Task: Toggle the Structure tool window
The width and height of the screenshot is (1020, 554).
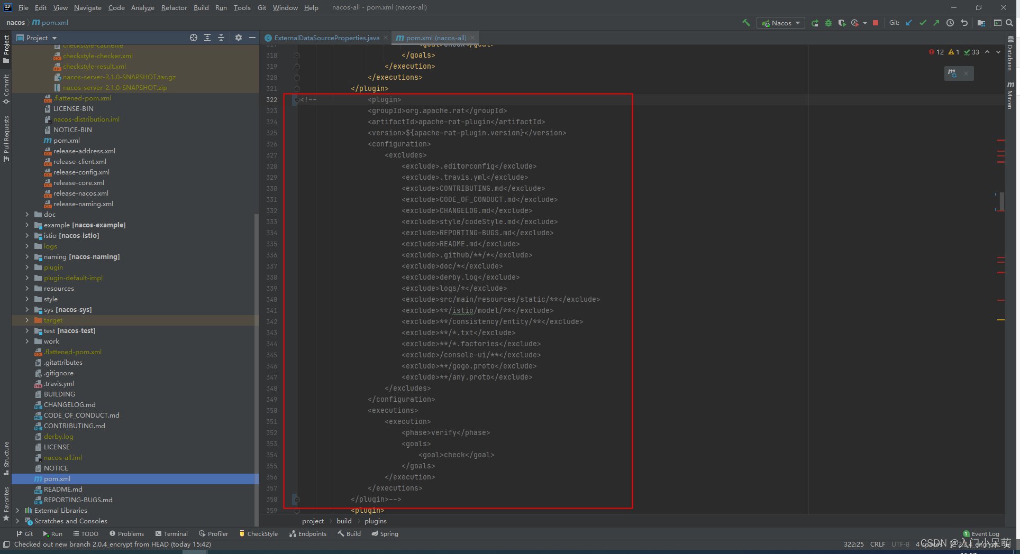Action: pyautogui.click(x=6, y=458)
